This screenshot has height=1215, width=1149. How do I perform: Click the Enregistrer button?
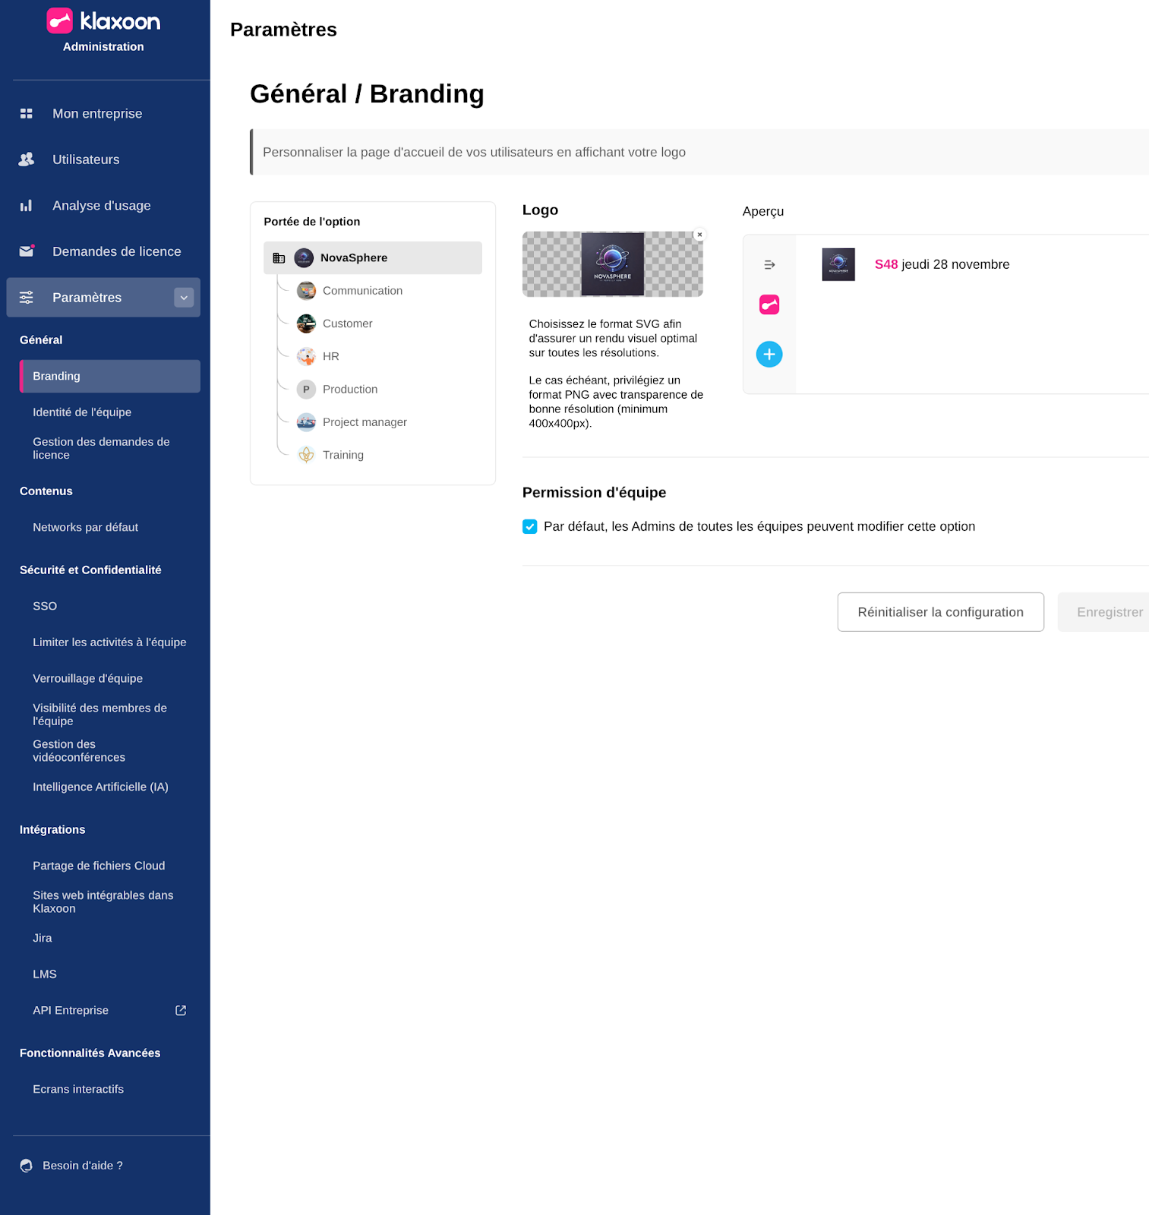tap(1109, 612)
